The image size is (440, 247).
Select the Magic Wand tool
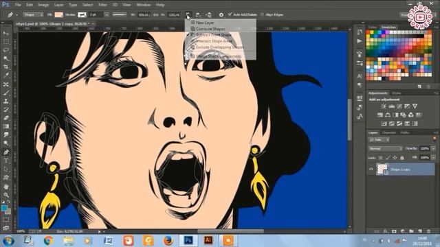pos(6,58)
